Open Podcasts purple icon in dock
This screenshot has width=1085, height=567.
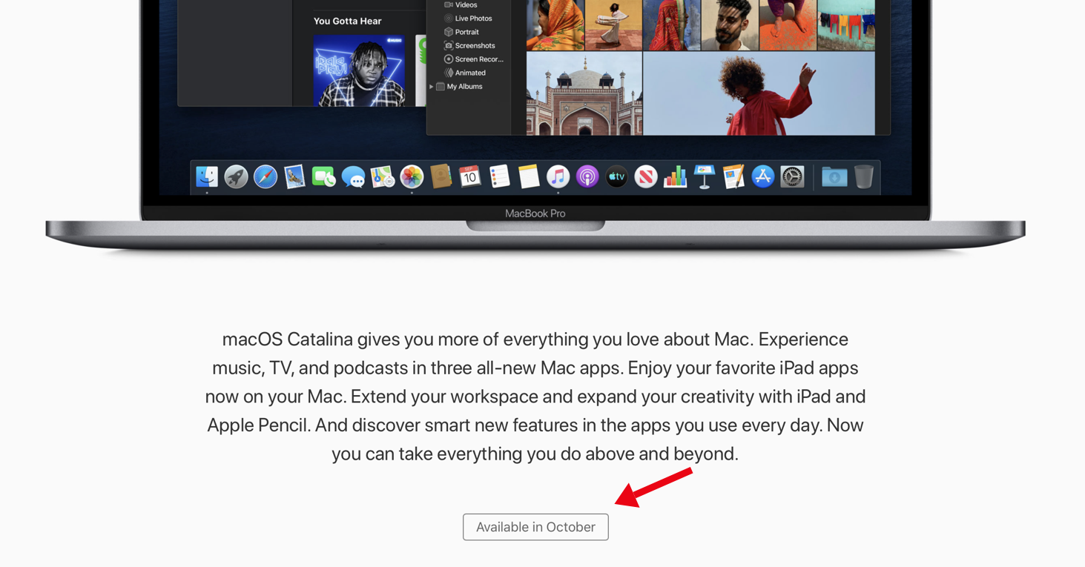587,176
